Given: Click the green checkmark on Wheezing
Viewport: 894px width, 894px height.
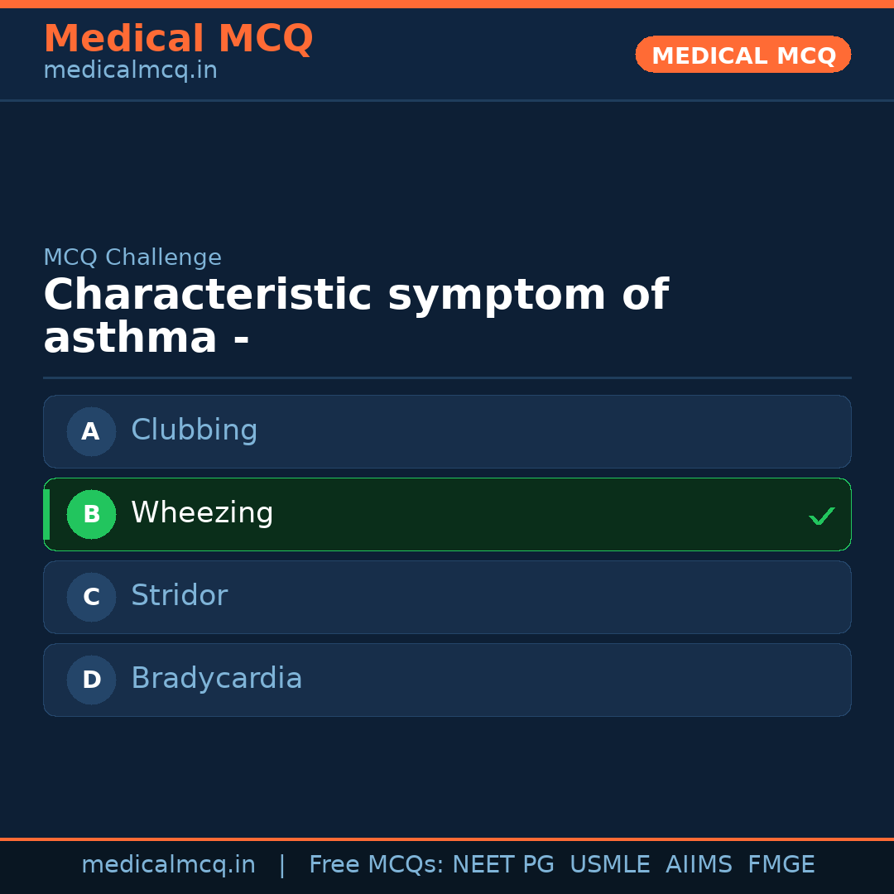Looking at the screenshot, I should pyautogui.click(x=822, y=516).
